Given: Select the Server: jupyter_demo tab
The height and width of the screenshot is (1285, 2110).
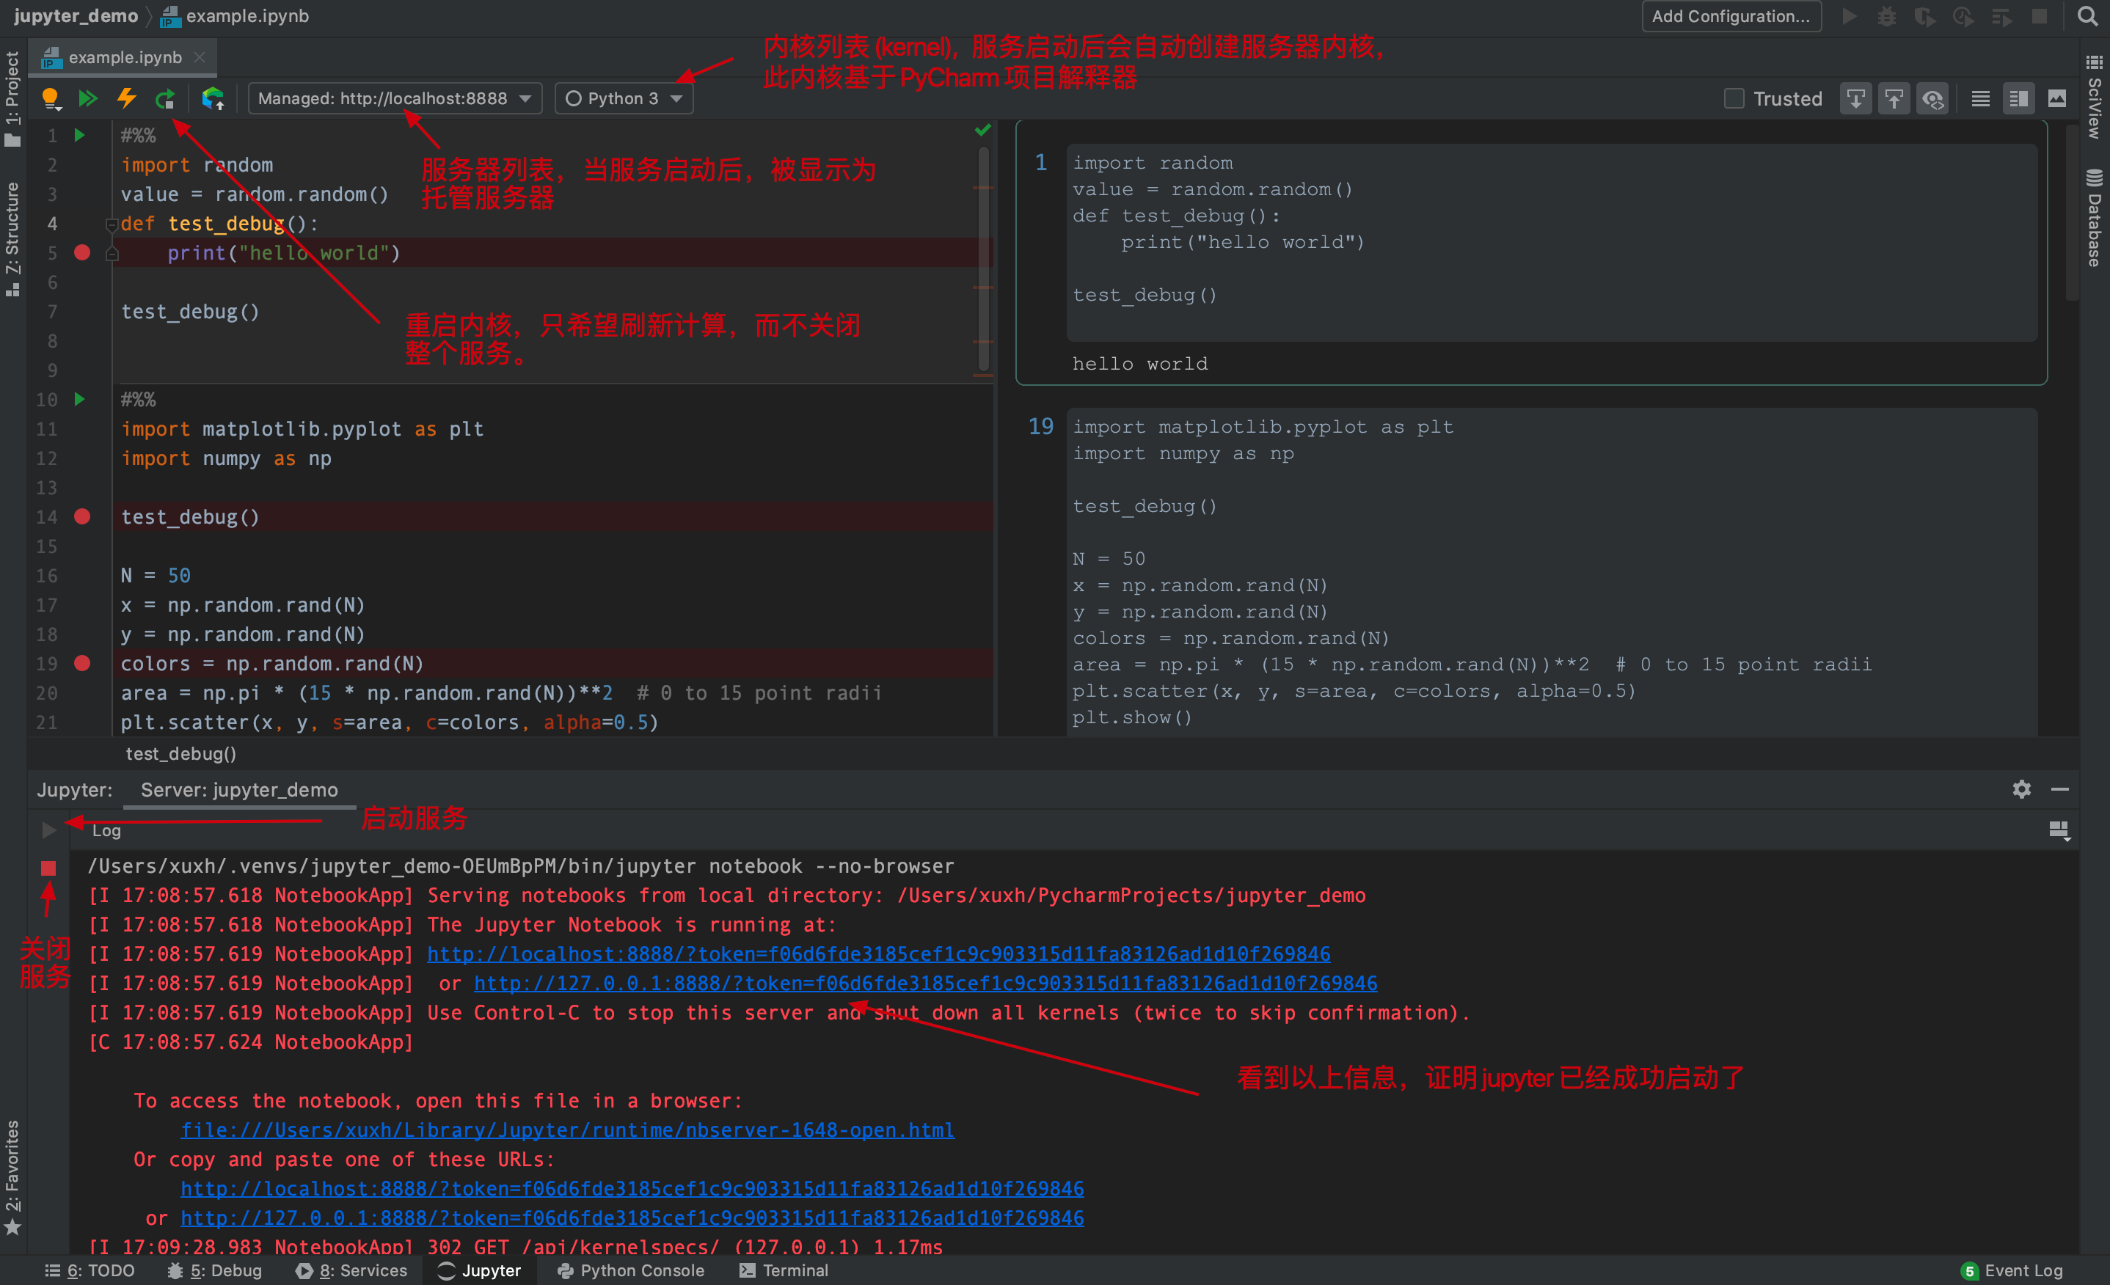Looking at the screenshot, I should 239,790.
